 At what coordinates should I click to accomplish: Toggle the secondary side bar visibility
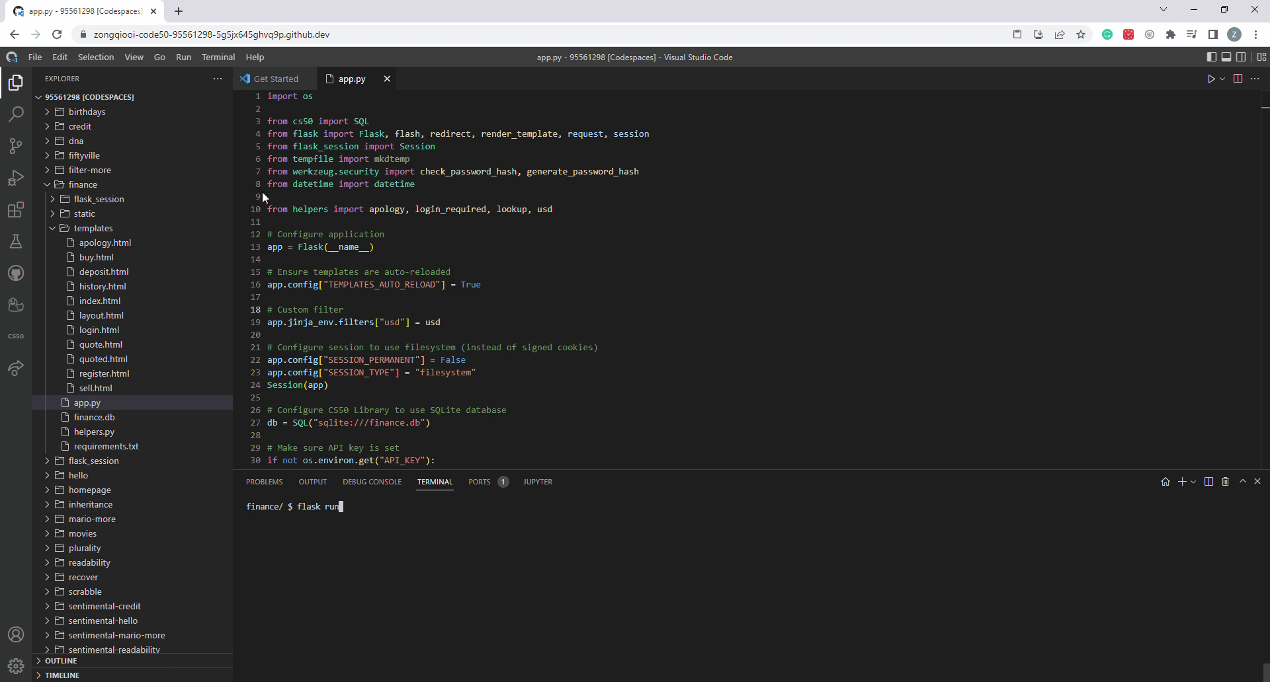tap(1241, 57)
